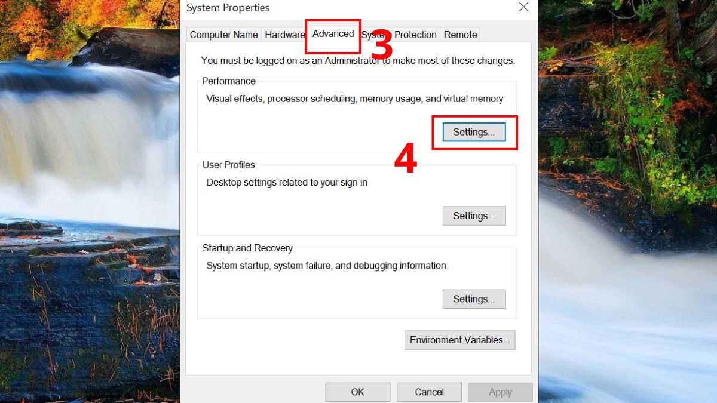The height and width of the screenshot is (403, 717).
Task: Open the Hardware tab
Action: coord(284,35)
